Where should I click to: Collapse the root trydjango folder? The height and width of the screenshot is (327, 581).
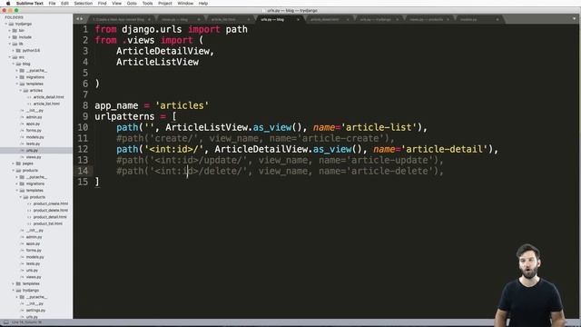click(x=6, y=24)
